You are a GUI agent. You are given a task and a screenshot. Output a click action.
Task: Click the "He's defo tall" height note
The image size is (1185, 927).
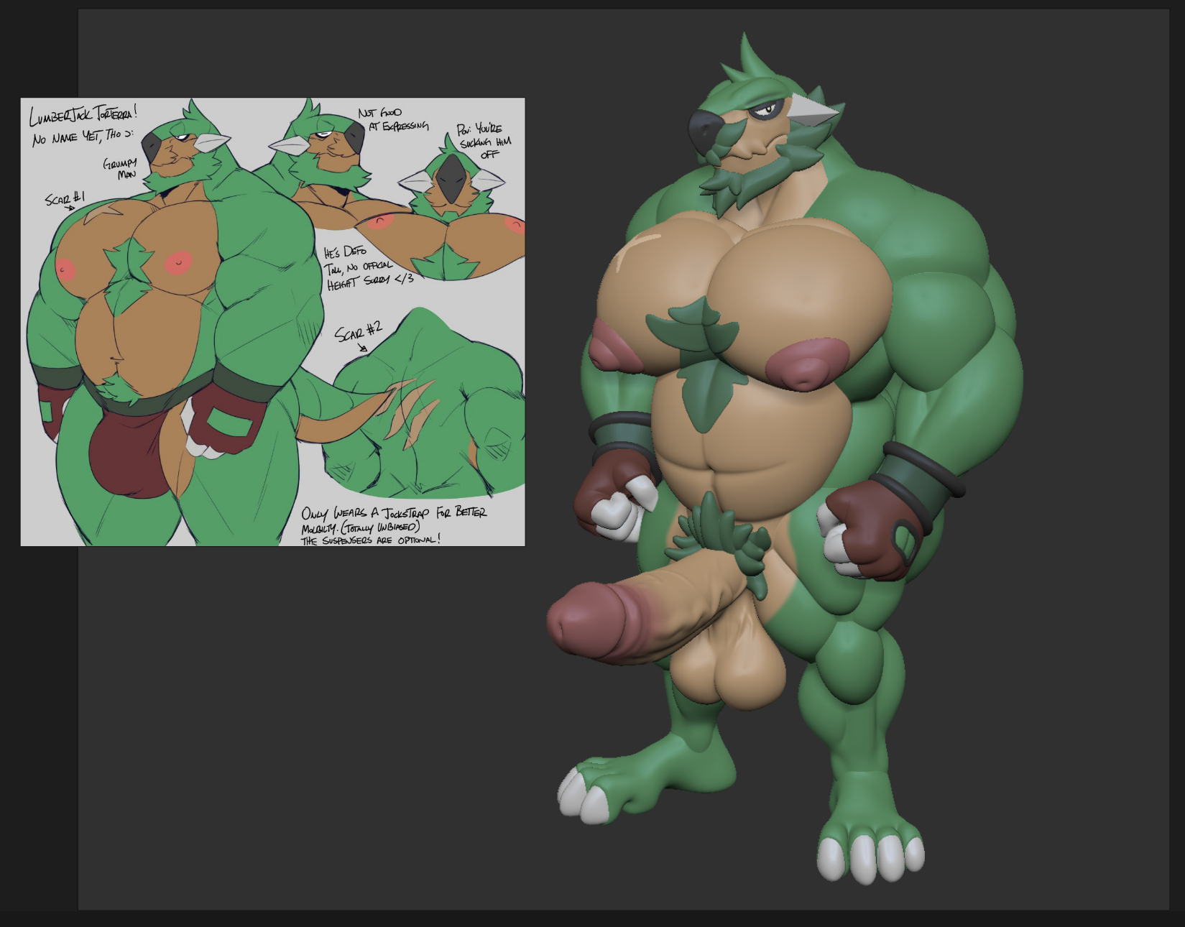366,267
